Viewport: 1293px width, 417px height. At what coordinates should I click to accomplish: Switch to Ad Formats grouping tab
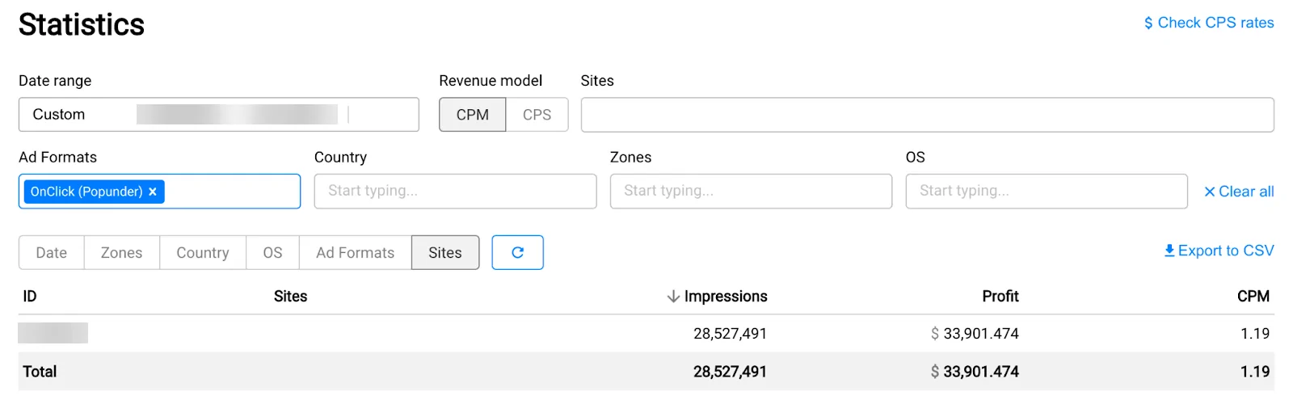coord(355,253)
